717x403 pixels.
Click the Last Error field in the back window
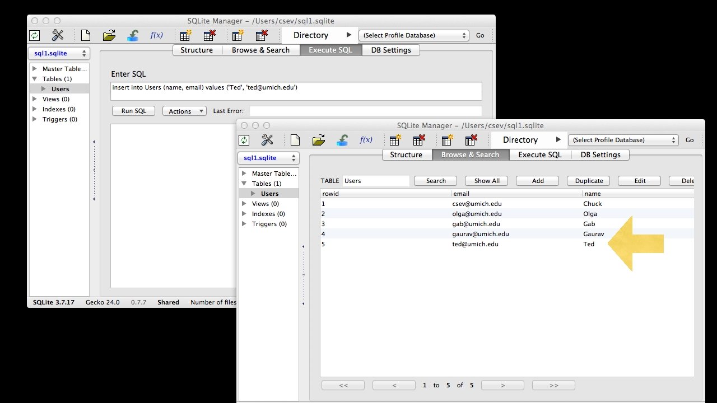tap(366, 111)
